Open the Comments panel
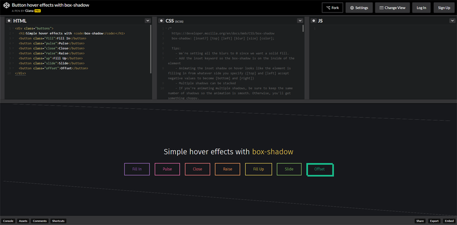 pyautogui.click(x=40, y=221)
